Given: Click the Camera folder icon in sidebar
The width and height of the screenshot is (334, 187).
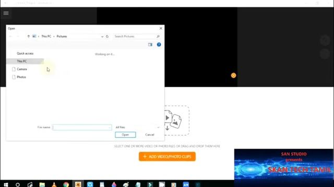Looking at the screenshot, I should click(x=14, y=69).
